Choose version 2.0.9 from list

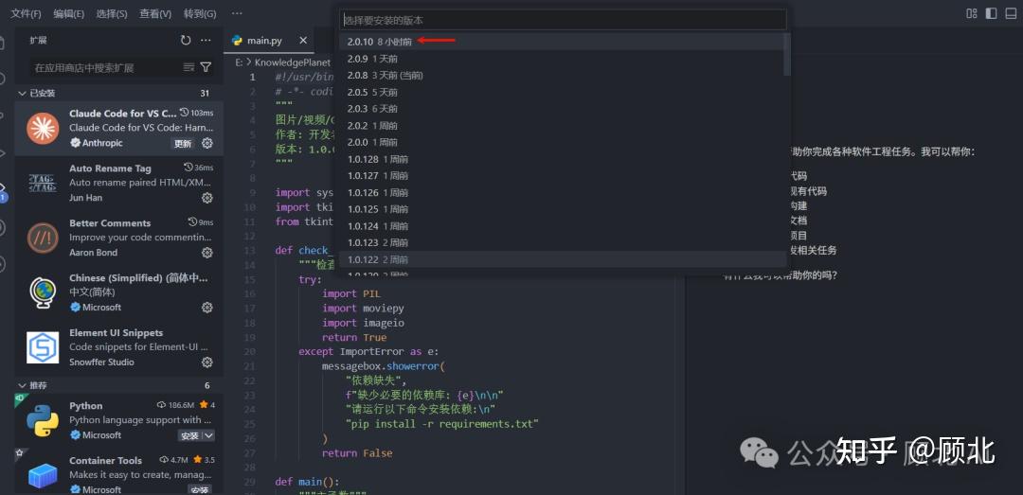561,59
